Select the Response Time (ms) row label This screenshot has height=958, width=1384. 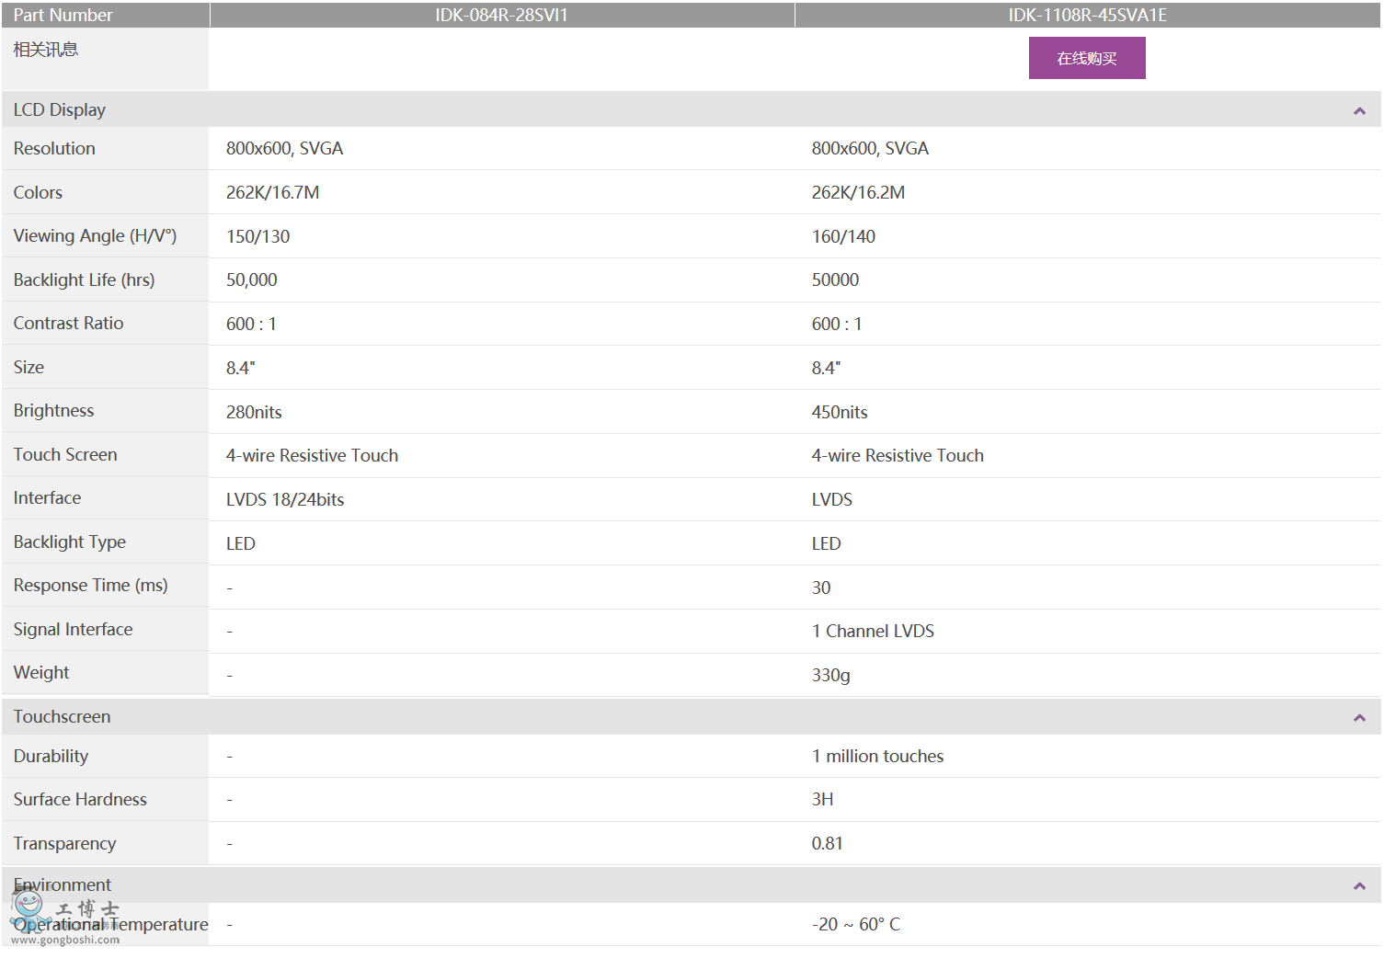click(90, 585)
